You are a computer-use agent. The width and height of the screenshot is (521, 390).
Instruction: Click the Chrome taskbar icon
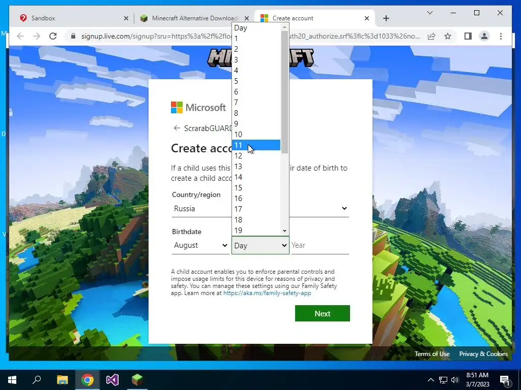(88, 380)
